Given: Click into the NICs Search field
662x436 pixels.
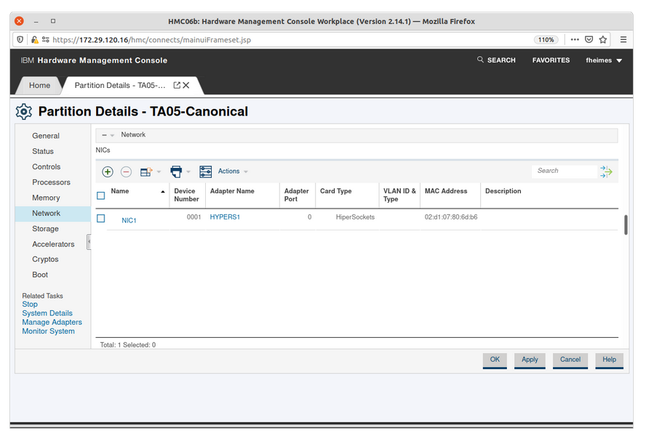Looking at the screenshot, I should tap(564, 171).
